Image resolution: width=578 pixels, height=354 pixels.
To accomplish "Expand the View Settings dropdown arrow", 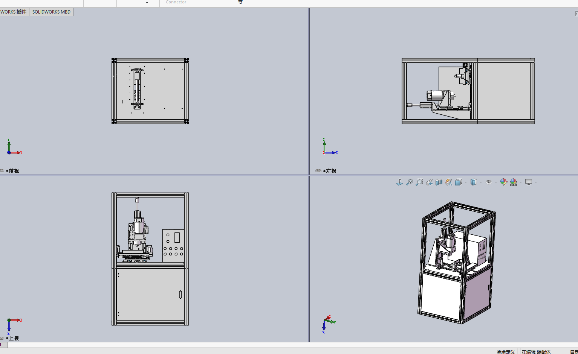I will click(536, 182).
